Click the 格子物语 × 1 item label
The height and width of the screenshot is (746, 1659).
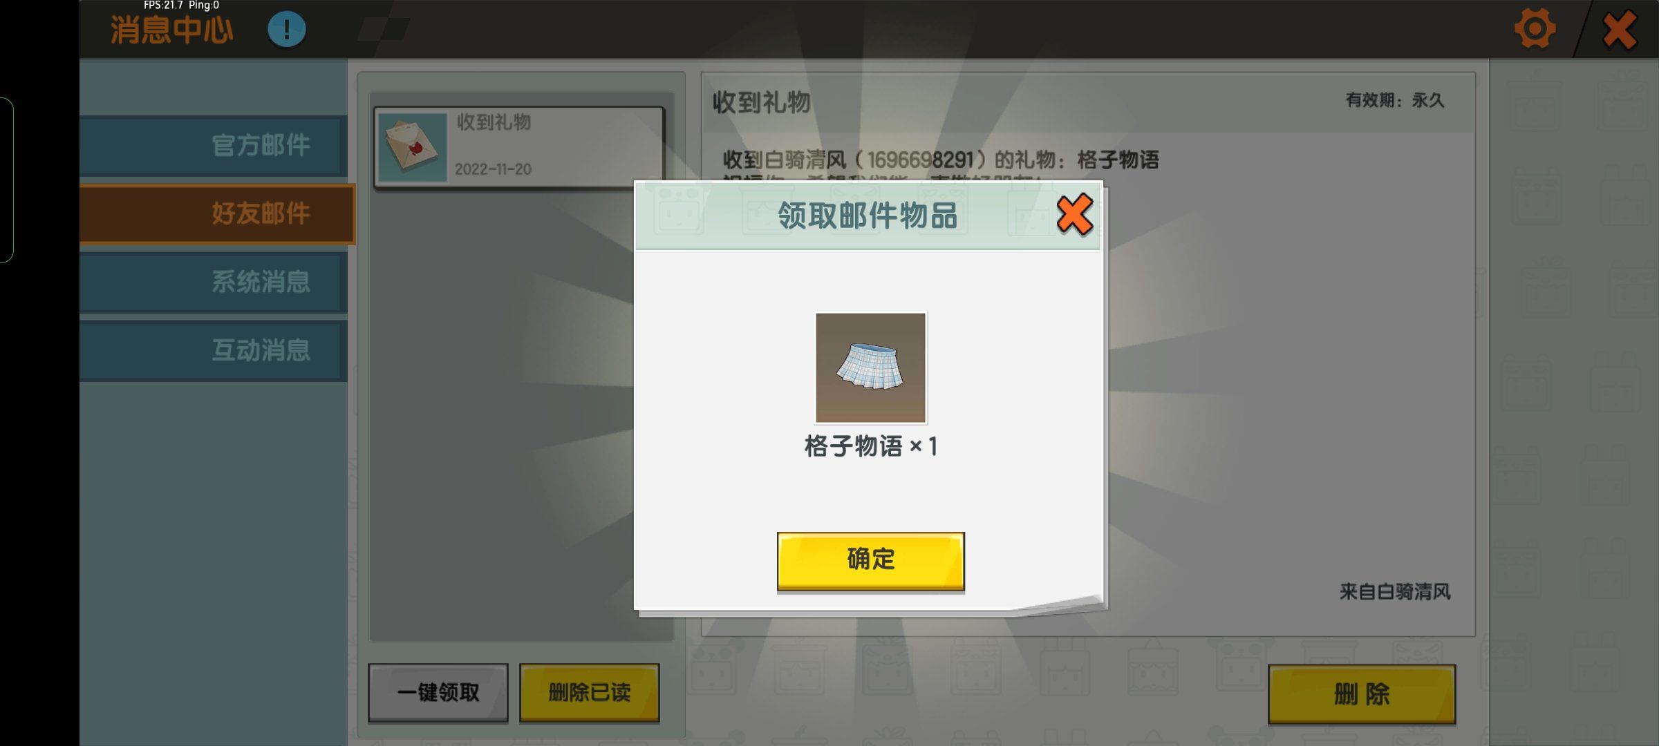tap(870, 446)
